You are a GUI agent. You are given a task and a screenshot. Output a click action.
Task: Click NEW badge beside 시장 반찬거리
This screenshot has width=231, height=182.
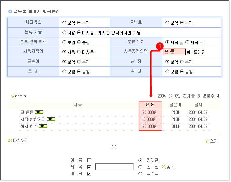pyautogui.click(x=51, y=119)
